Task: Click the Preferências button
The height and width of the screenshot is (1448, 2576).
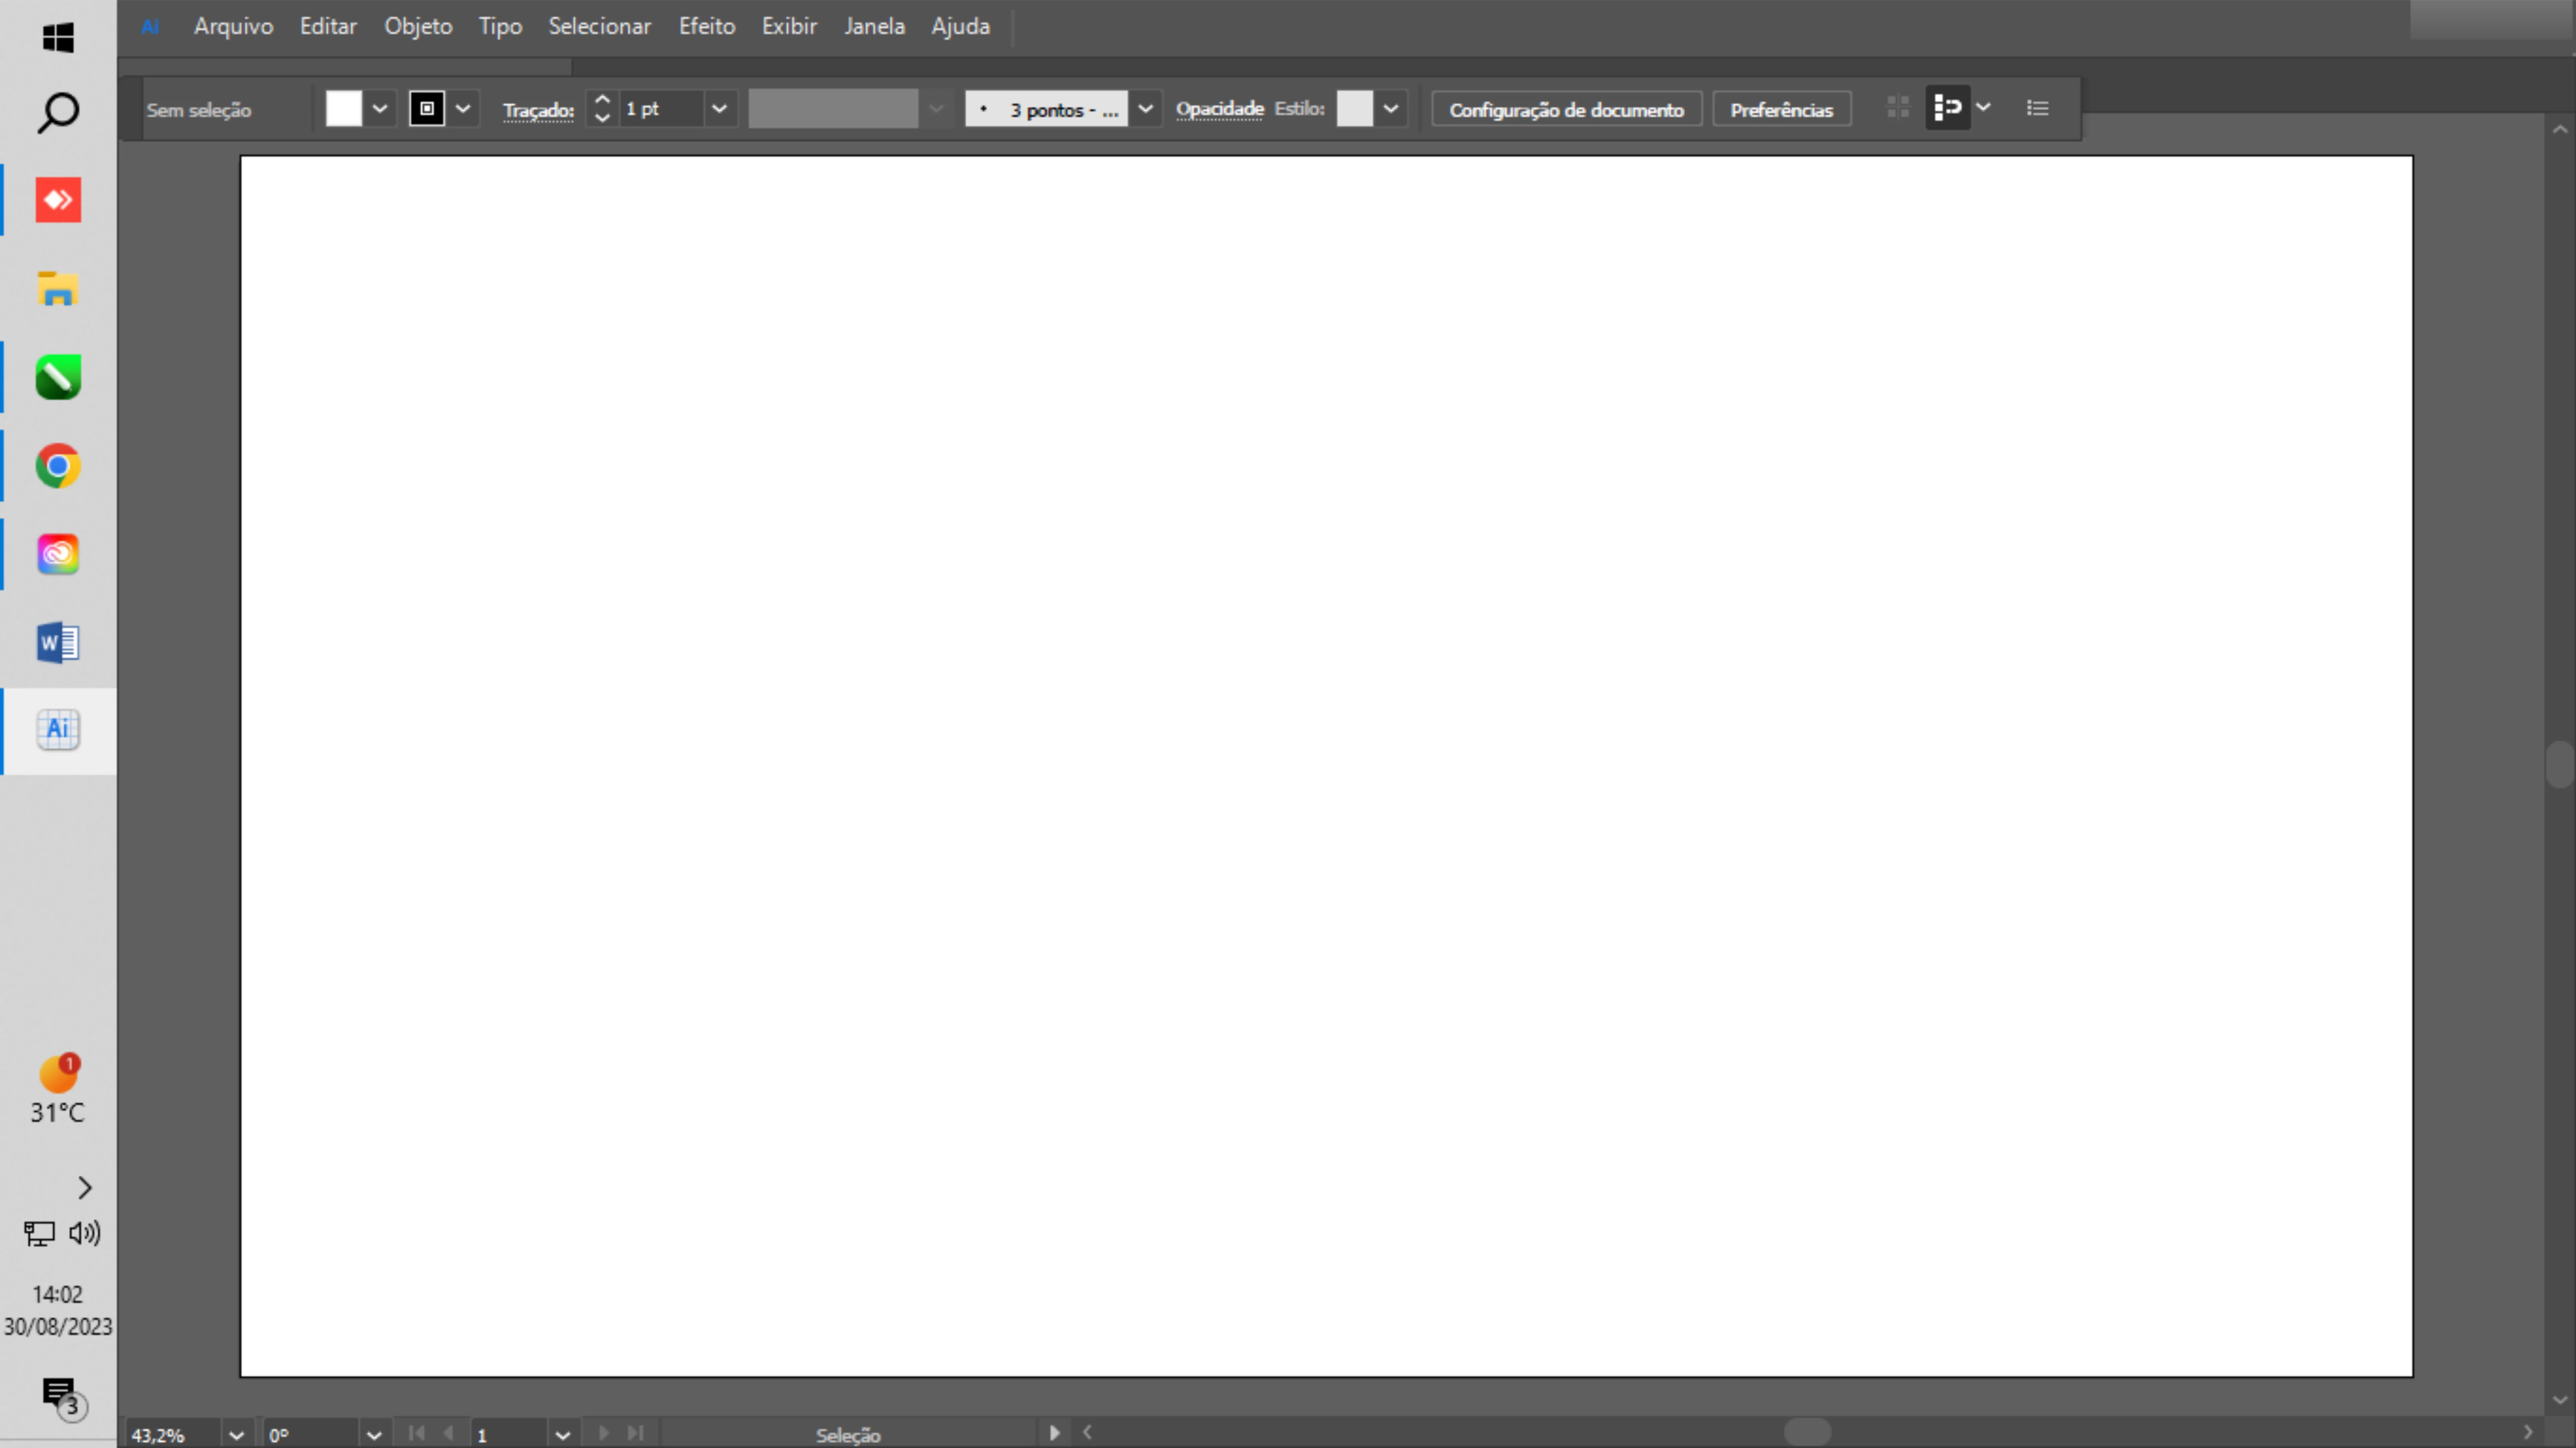Action: [1781, 110]
